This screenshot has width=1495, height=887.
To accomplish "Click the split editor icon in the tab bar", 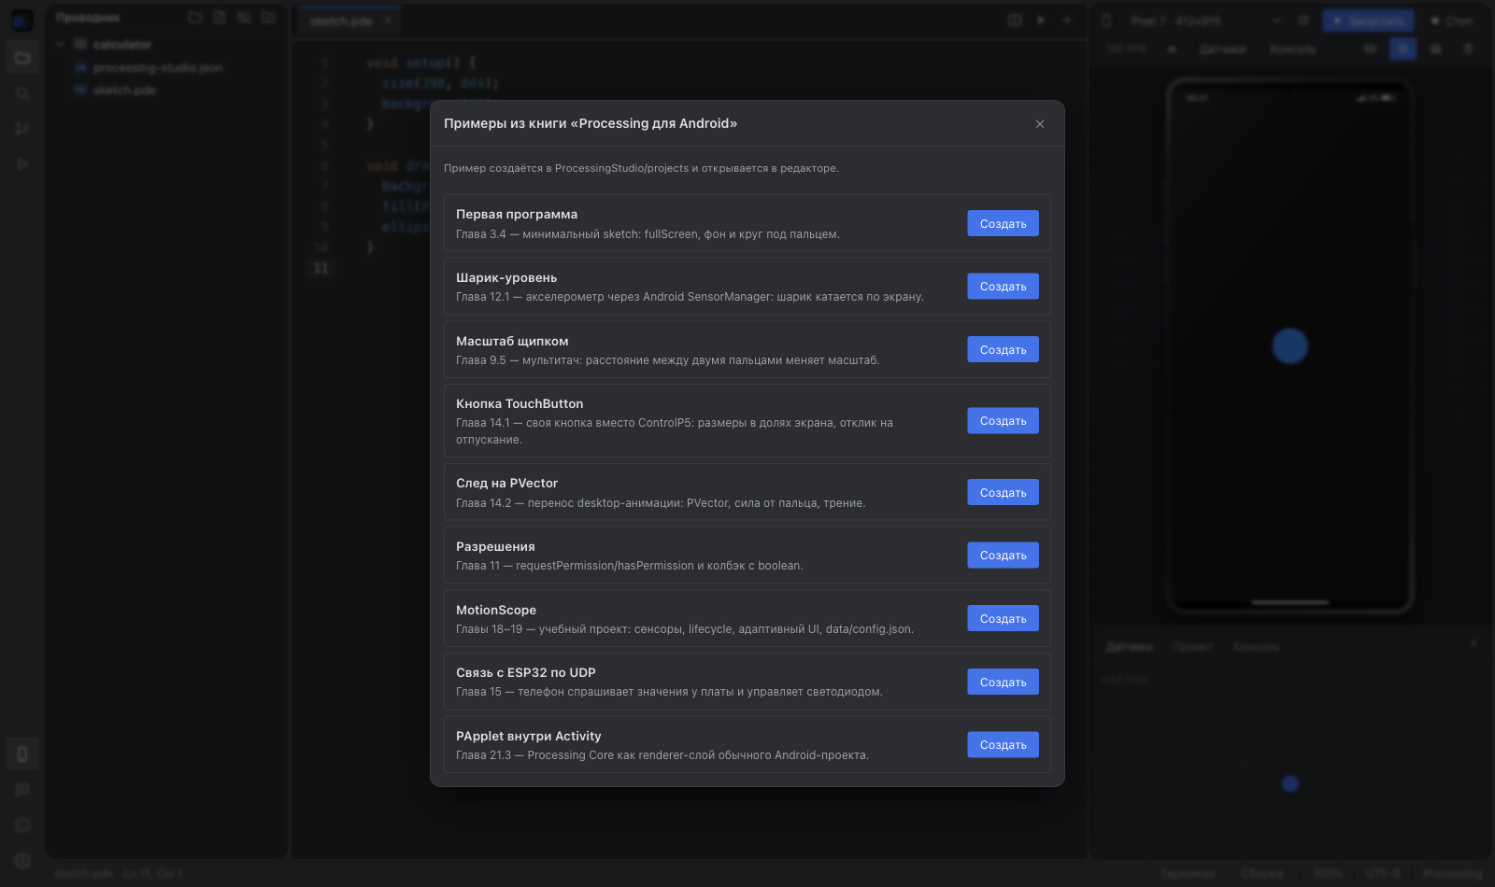I will (1015, 20).
